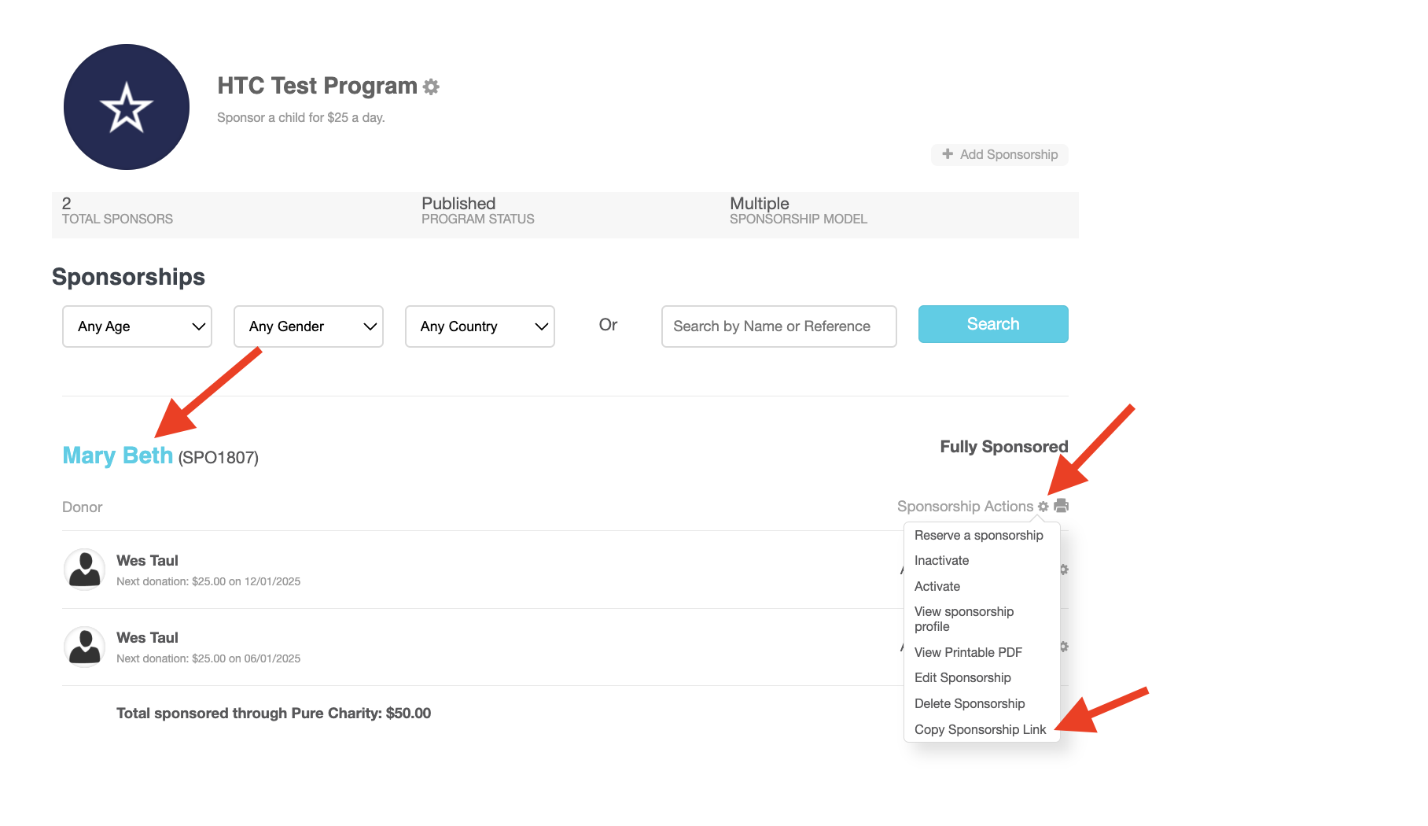The width and height of the screenshot is (1428, 826).
Task: Select Delete Sponsorship from the menu
Action: (970, 703)
